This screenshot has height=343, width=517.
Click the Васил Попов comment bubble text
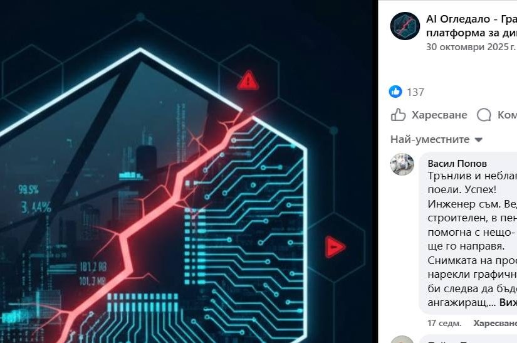pos(472,239)
